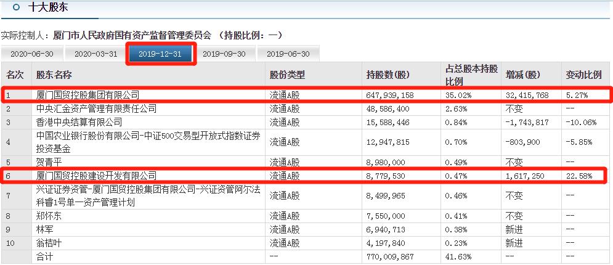Viewport: 613px width, 265px height.
Task: Click change value 1,617,250
Action: coord(525,176)
